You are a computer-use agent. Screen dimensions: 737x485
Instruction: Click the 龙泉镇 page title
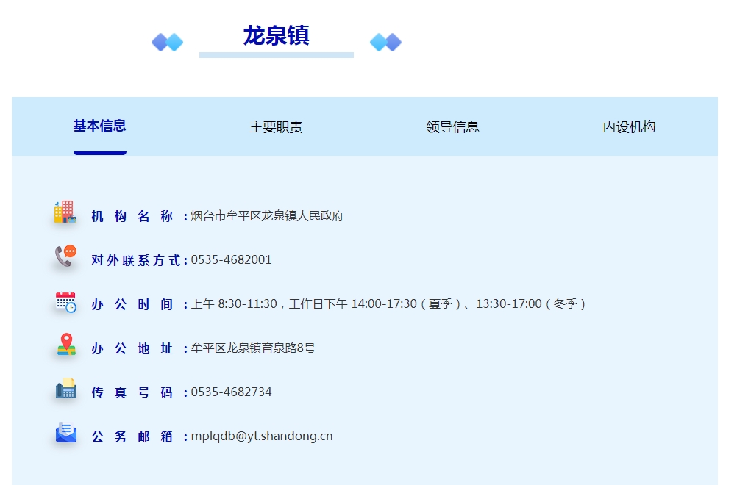click(277, 36)
